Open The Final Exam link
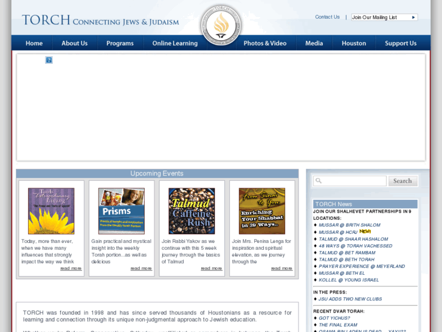This screenshot has height=332, width=442. [x=338, y=325]
